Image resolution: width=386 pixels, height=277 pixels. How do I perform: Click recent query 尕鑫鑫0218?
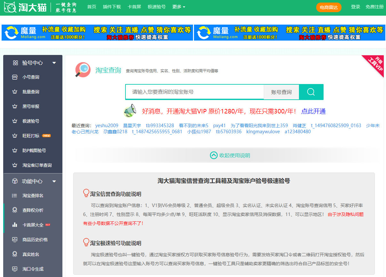pyautogui.click(x=115, y=132)
